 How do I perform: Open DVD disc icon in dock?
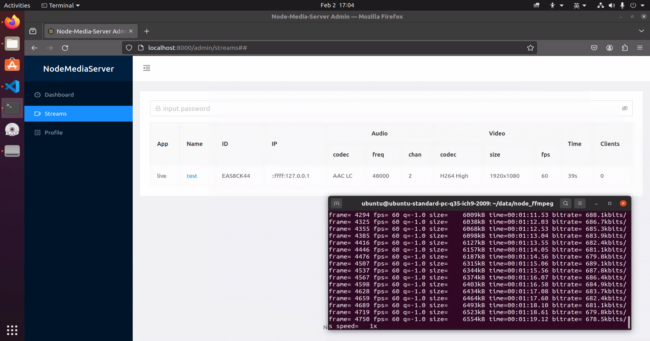click(12, 129)
